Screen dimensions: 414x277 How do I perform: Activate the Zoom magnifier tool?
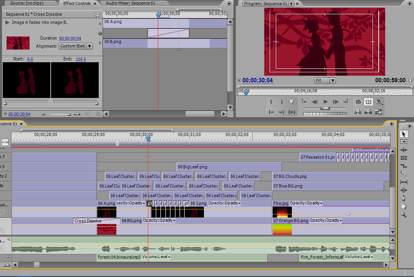[404, 214]
